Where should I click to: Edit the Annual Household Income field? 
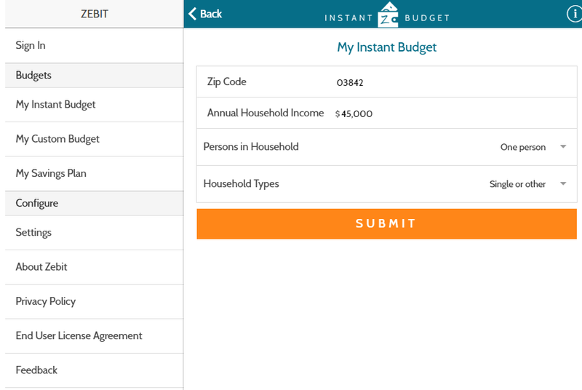click(x=454, y=114)
